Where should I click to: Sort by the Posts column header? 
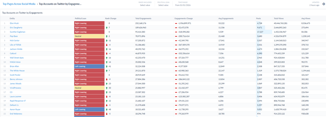(259, 19)
